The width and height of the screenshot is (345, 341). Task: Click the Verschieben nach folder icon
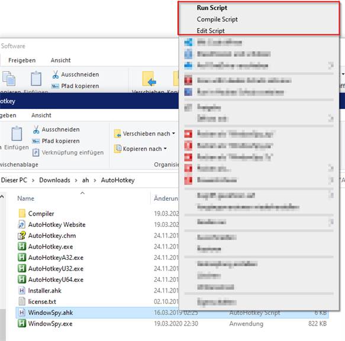(x=118, y=134)
